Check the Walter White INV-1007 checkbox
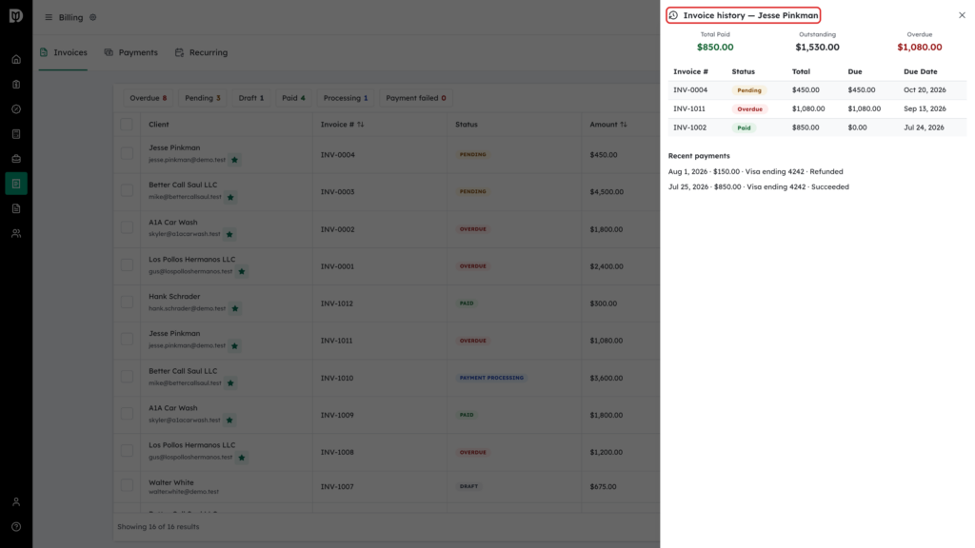Viewport: 975px width, 548px height. 127,485
